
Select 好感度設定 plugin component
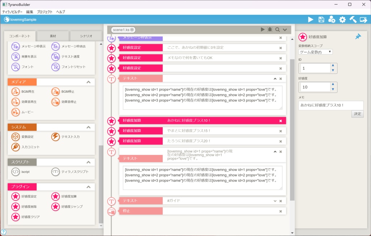pyautogui.click(x=24, y=196)
